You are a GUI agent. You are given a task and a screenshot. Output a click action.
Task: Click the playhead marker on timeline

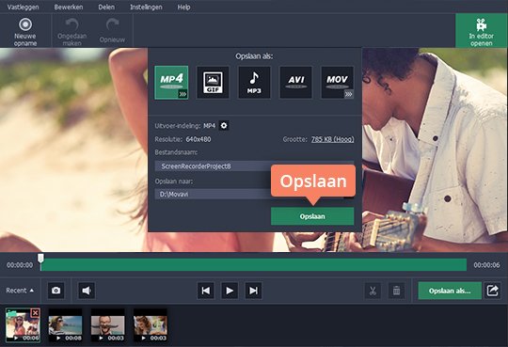tap(40, 259)
